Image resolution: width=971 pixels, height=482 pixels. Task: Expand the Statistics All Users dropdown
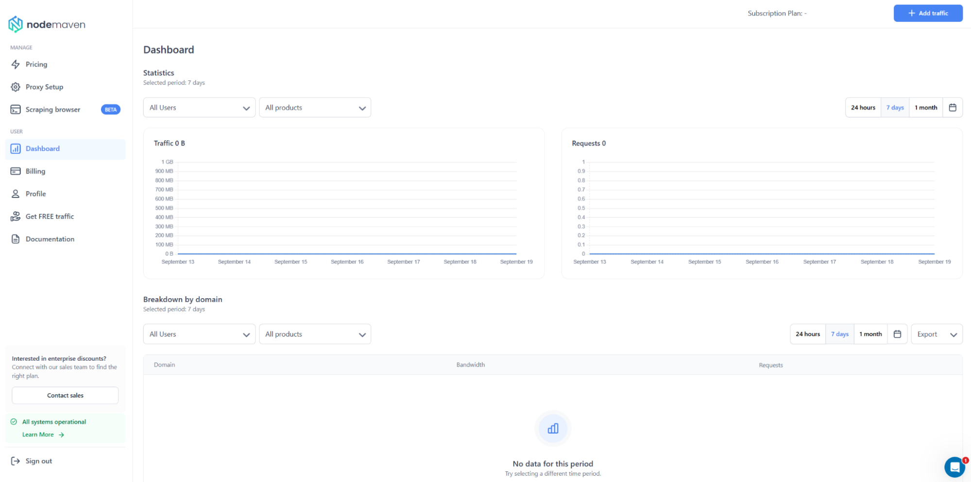click(199, 108)
